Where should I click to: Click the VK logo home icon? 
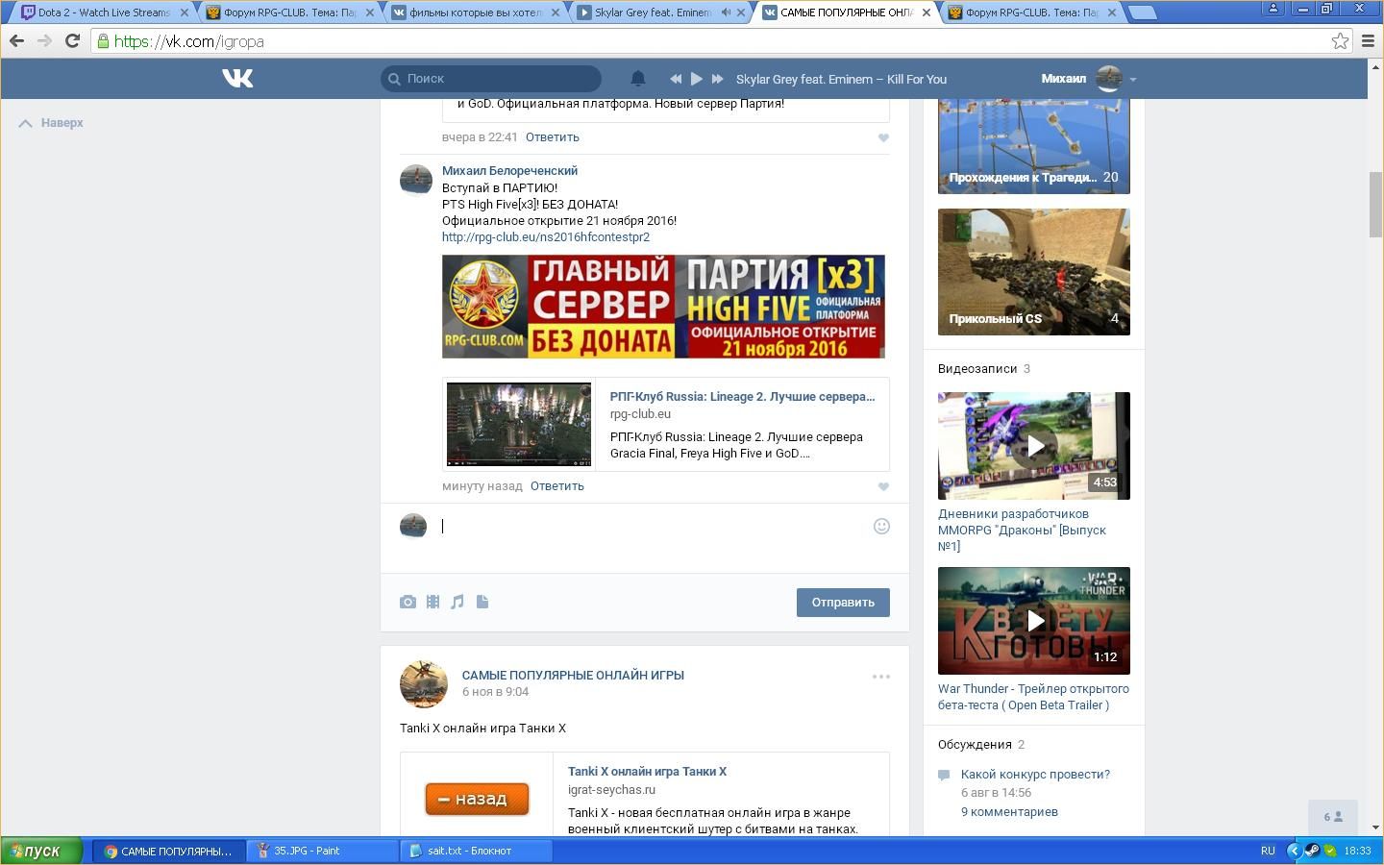click(237, 79)
